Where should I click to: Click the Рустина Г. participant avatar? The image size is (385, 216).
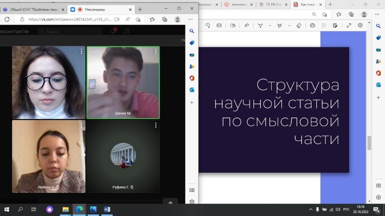(x=123, y=156)
